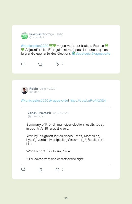Open the t.co/LuRcAfQ3E4 link
Screen dimensions: 132x204
(x=88, y=100)
